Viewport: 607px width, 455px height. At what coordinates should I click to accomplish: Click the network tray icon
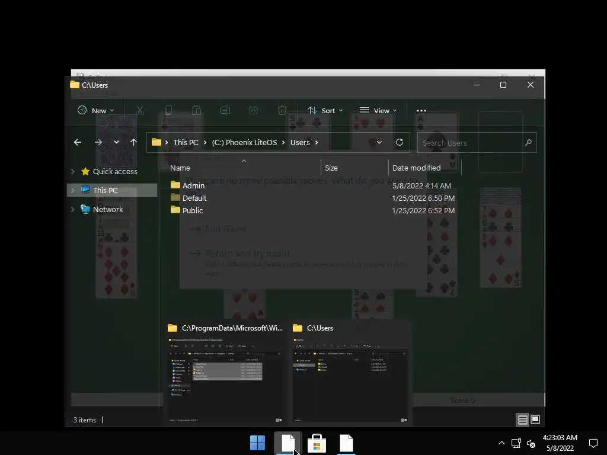516,443
